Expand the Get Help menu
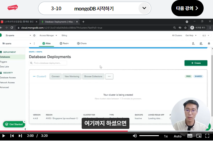 click(x=191, y=35)
